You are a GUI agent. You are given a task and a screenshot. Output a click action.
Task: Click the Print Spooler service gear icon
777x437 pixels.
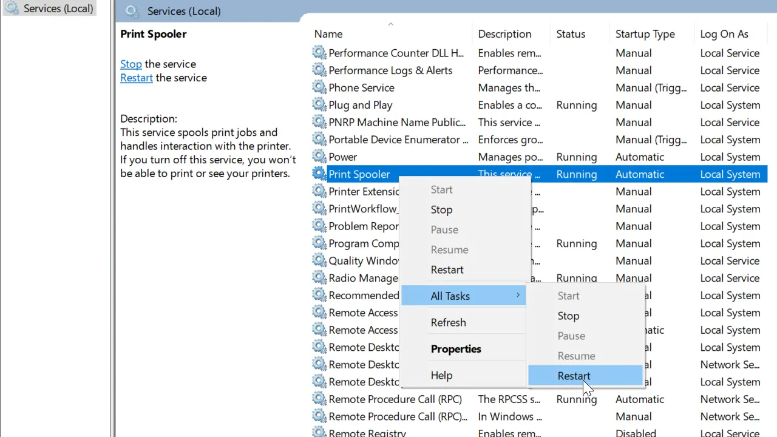(x=319, y=174)
